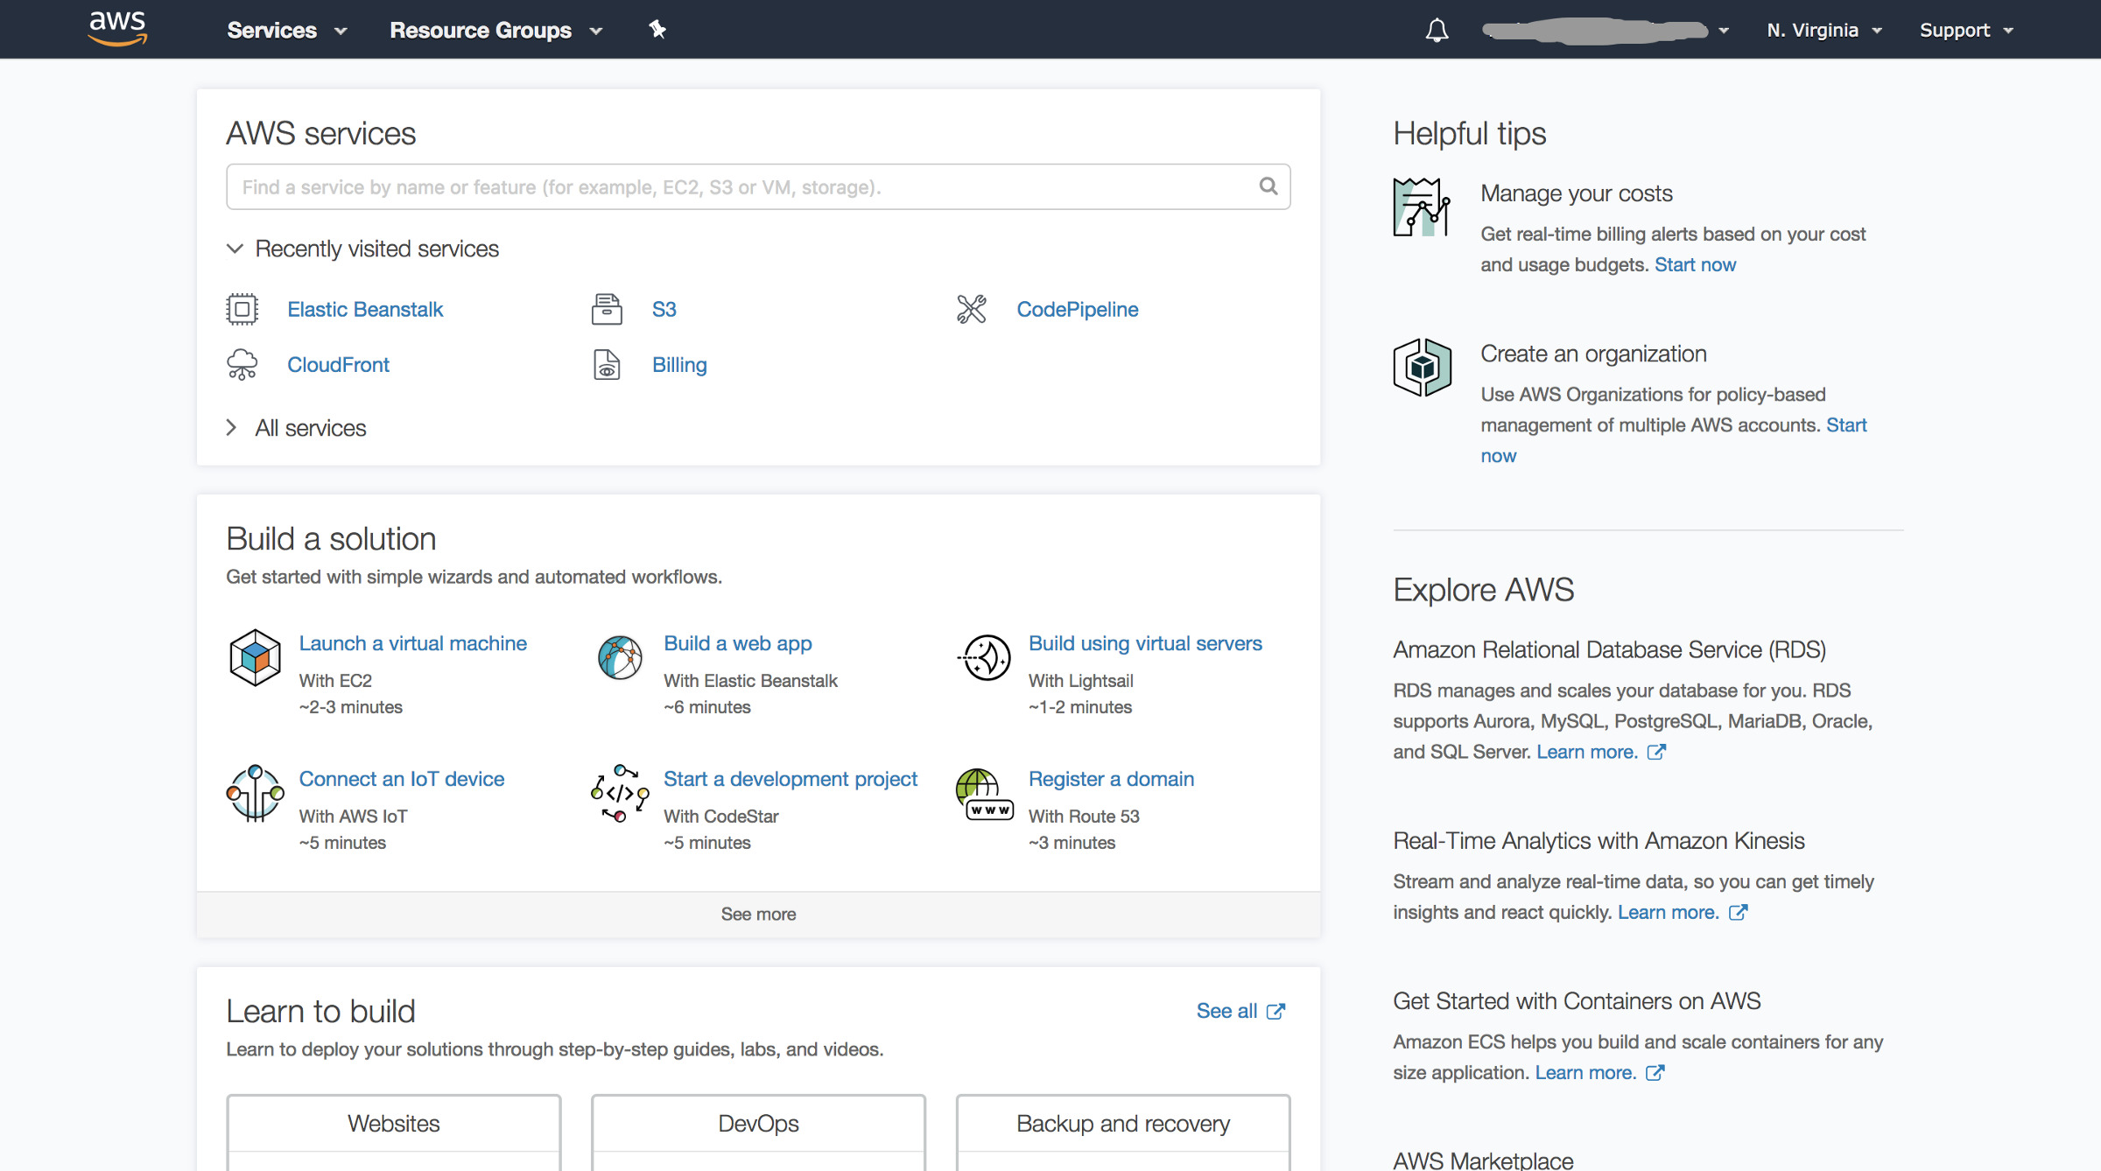2101x1171 pixels.
Task: Click Start a development project link
Action: (790, 779)
